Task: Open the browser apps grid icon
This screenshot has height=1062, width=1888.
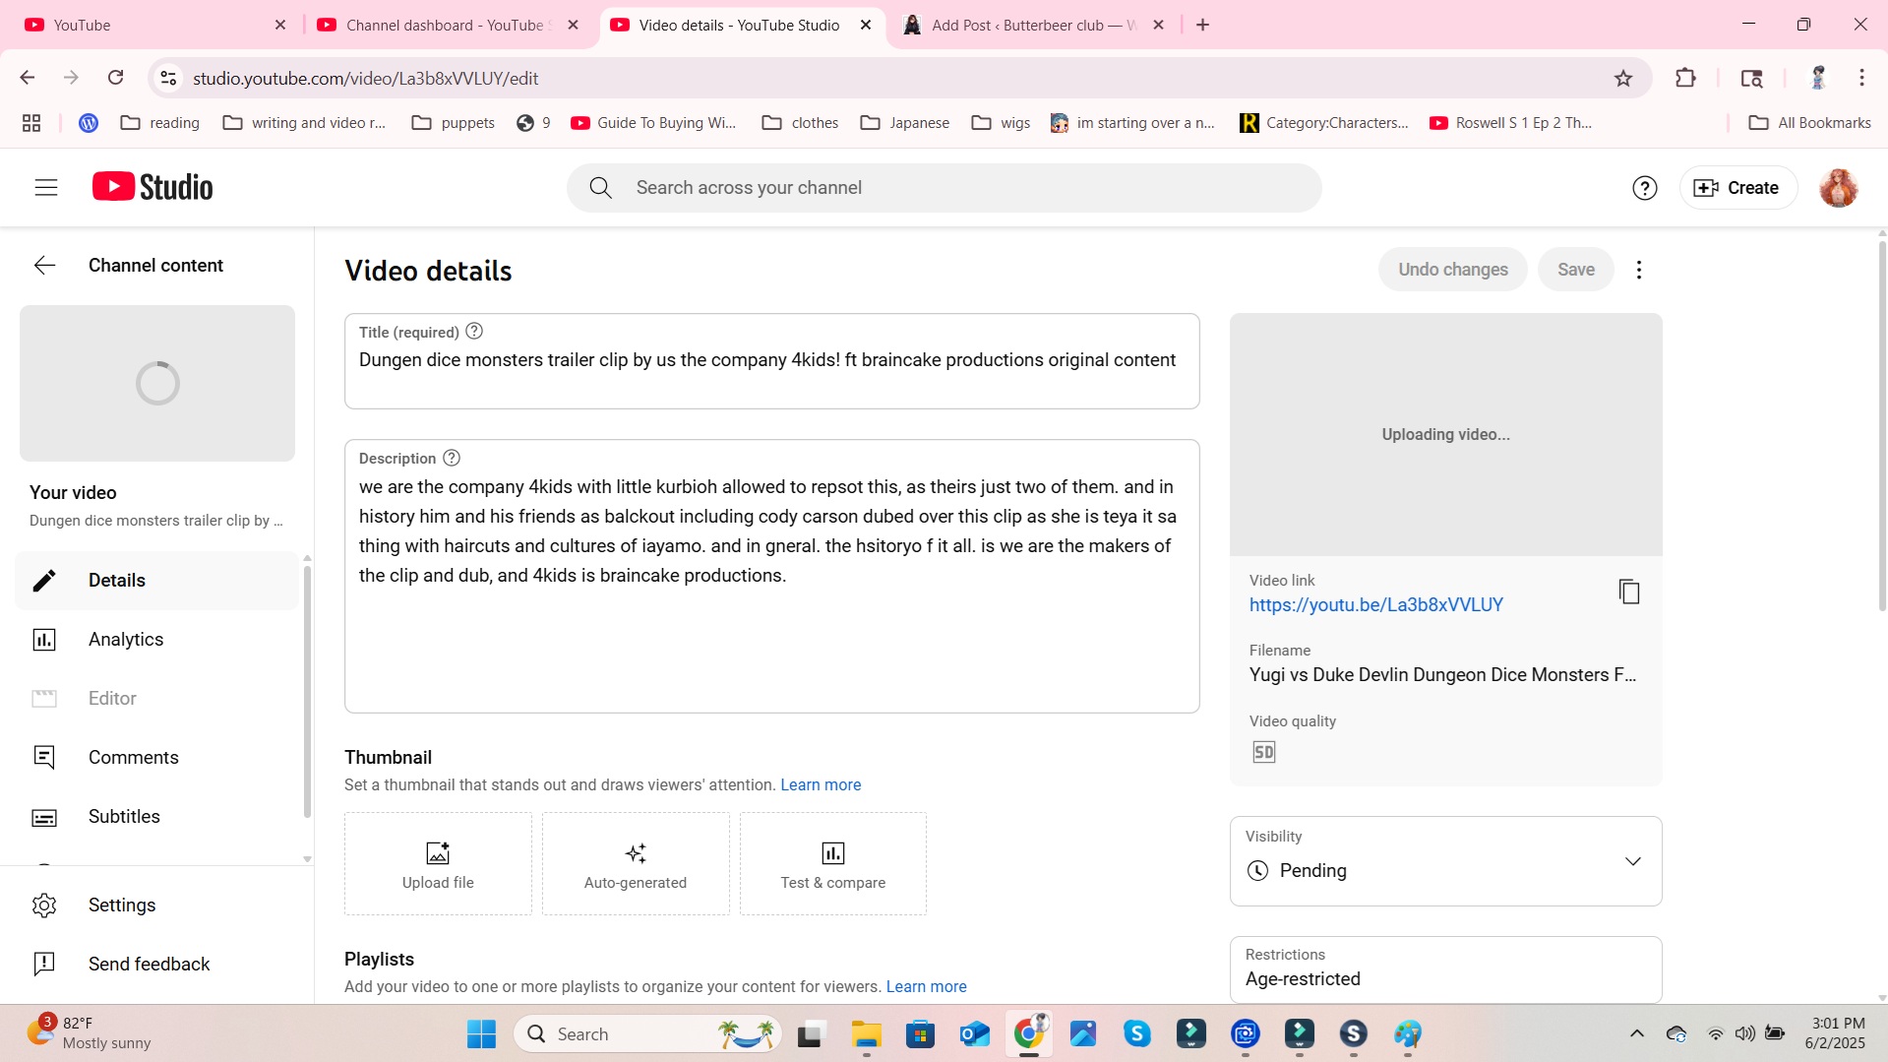Action: coord(31,123)
